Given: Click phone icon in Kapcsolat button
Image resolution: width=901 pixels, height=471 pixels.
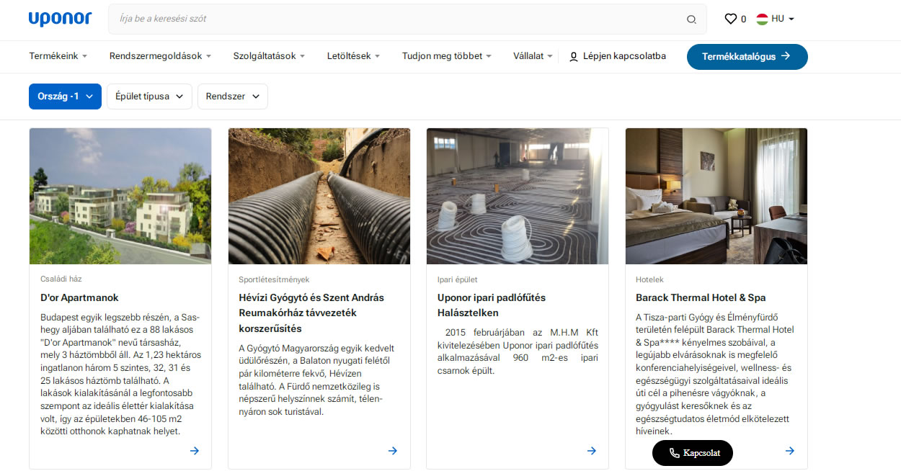Looking at the screenshot, I should pos(674,453).
